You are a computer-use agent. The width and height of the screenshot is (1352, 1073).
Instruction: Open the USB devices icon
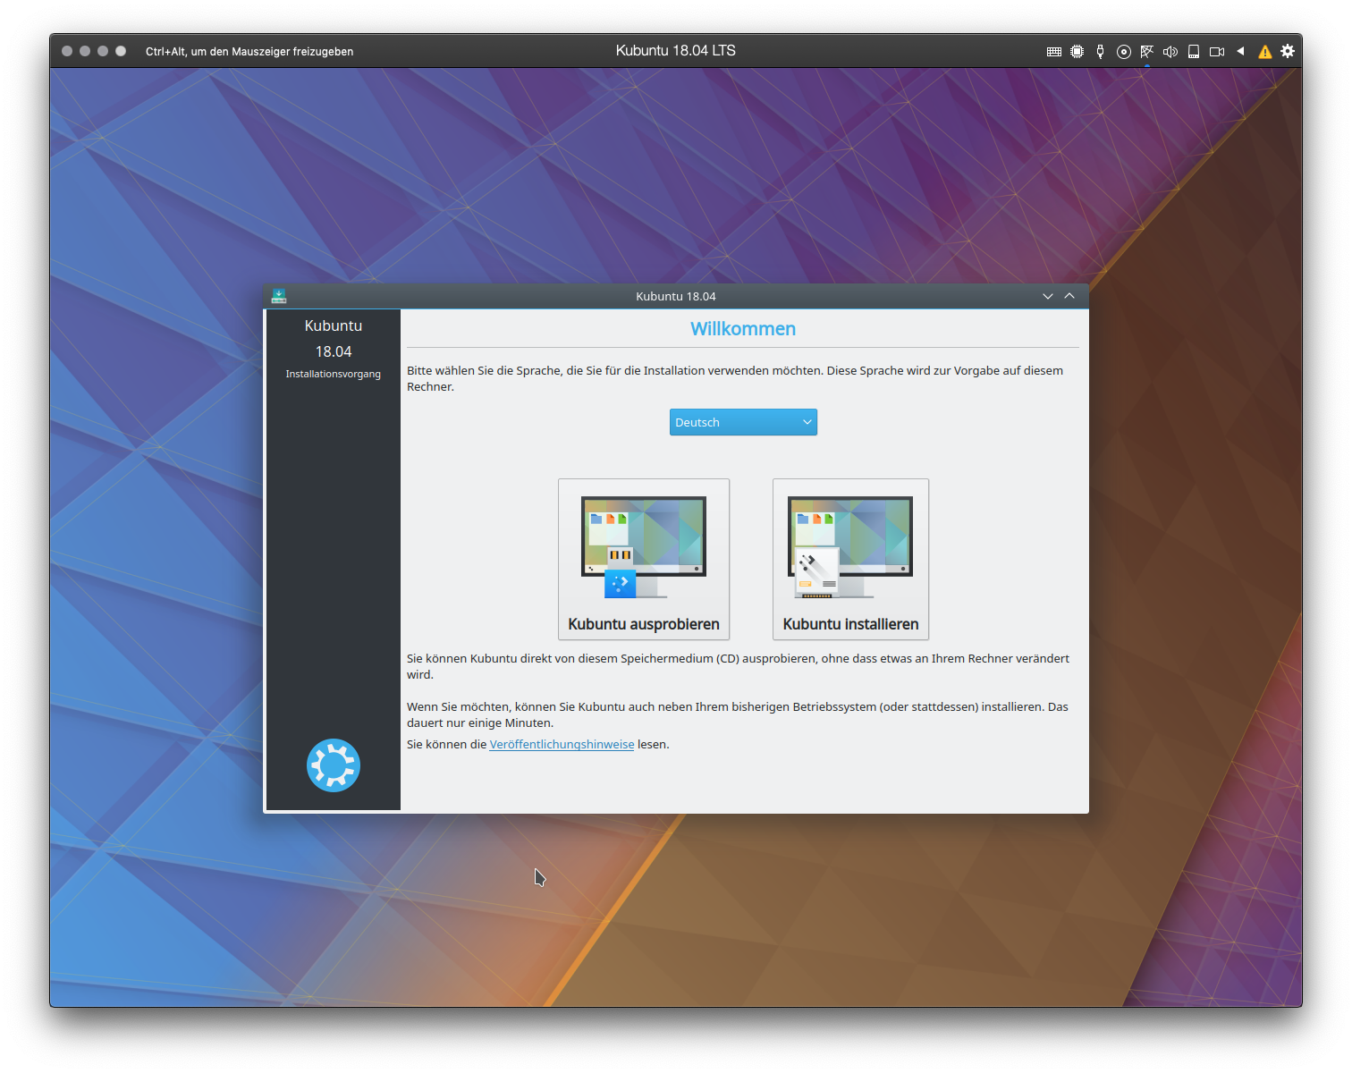(x=1101, y=52)
